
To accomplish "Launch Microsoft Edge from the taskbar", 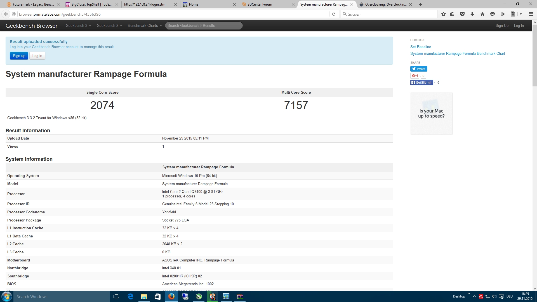I will coord(130,296).
